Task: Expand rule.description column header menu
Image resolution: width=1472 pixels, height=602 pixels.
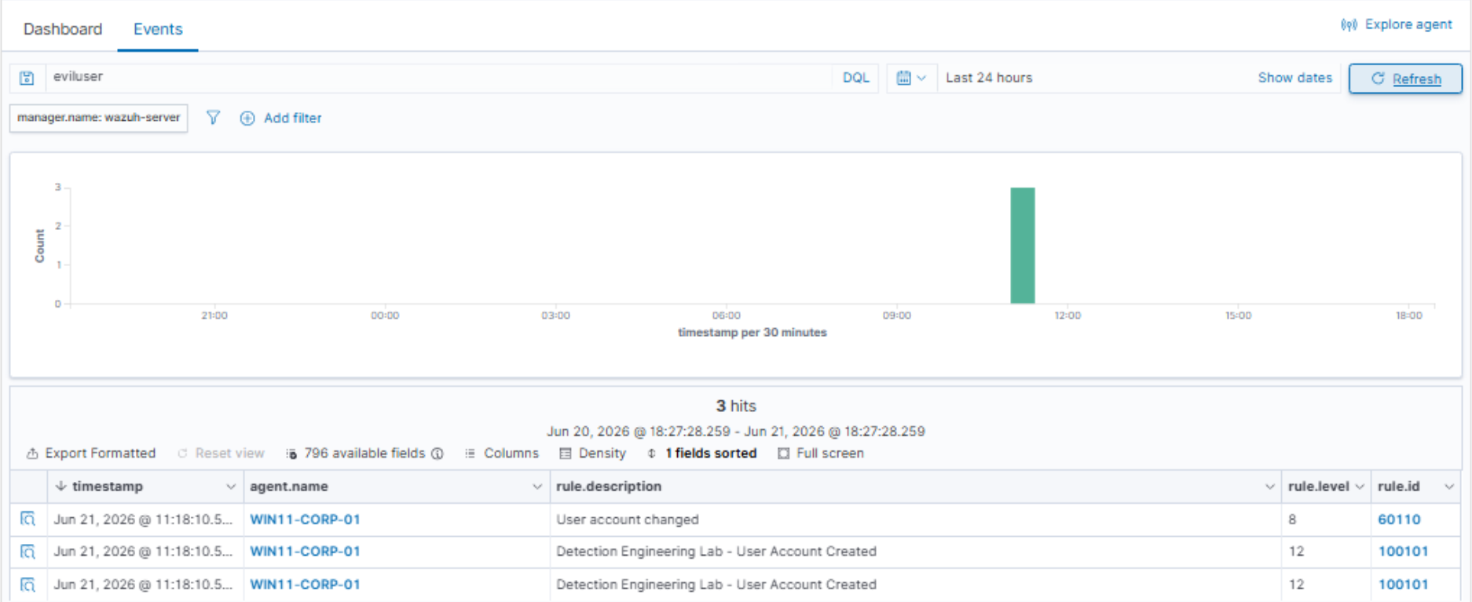Action: (1269, 487)
